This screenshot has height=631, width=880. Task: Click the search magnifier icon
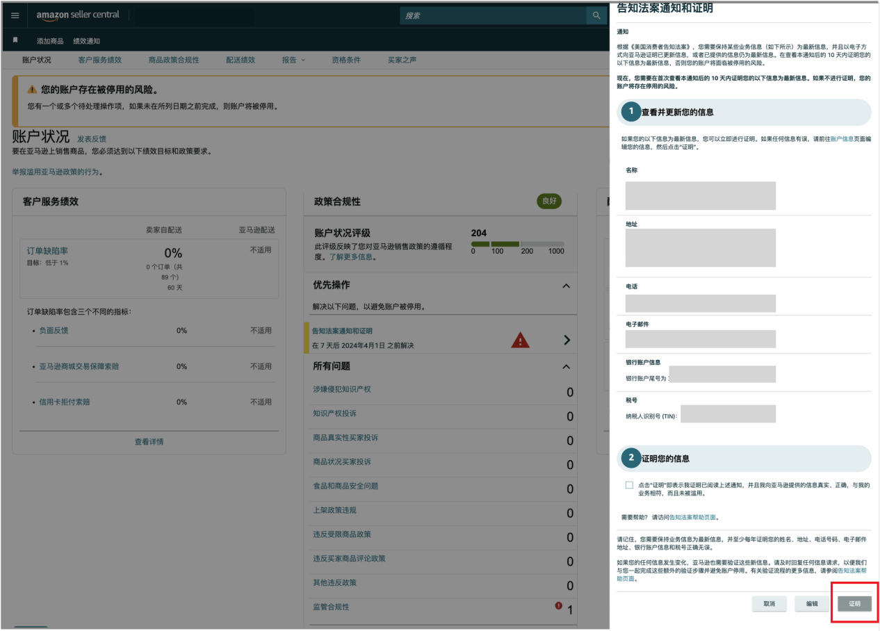(596, 15)
